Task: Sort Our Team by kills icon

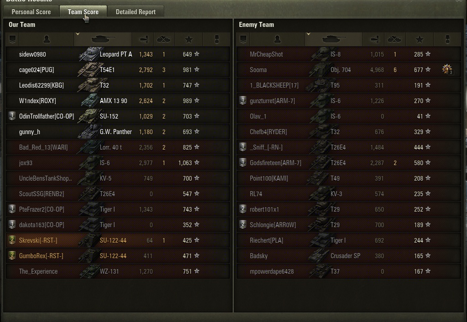Action: tap(164, 39)
